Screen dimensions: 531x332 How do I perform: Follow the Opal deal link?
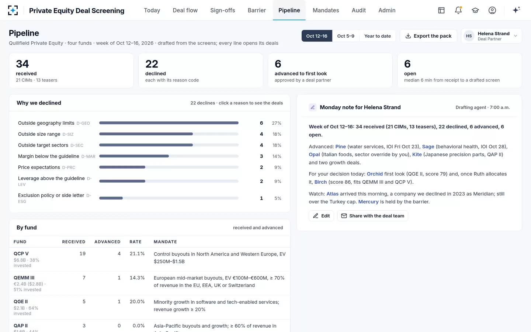tap(314, 155)
